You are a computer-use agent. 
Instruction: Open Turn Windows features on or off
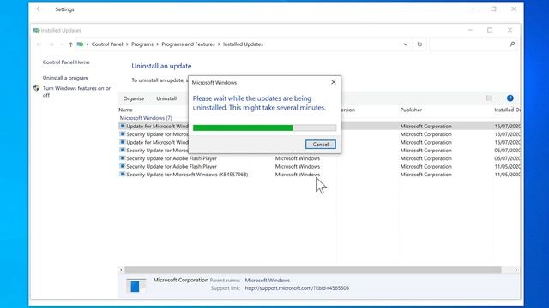coord(76,92)
